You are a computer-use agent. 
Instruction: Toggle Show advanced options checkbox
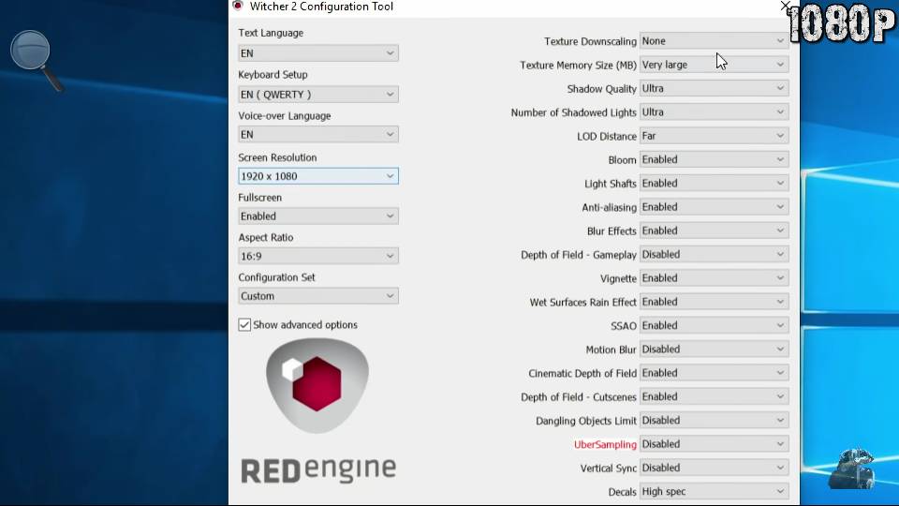[244, 325]
